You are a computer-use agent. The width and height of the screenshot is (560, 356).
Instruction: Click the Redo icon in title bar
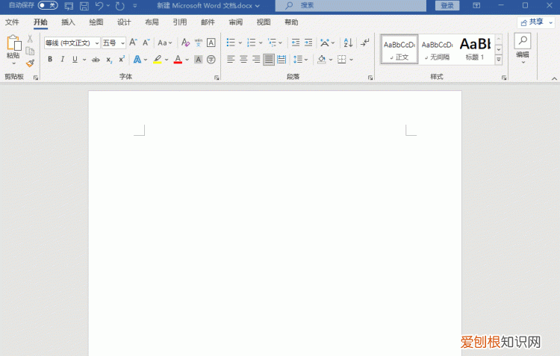(x=119, y=6)
